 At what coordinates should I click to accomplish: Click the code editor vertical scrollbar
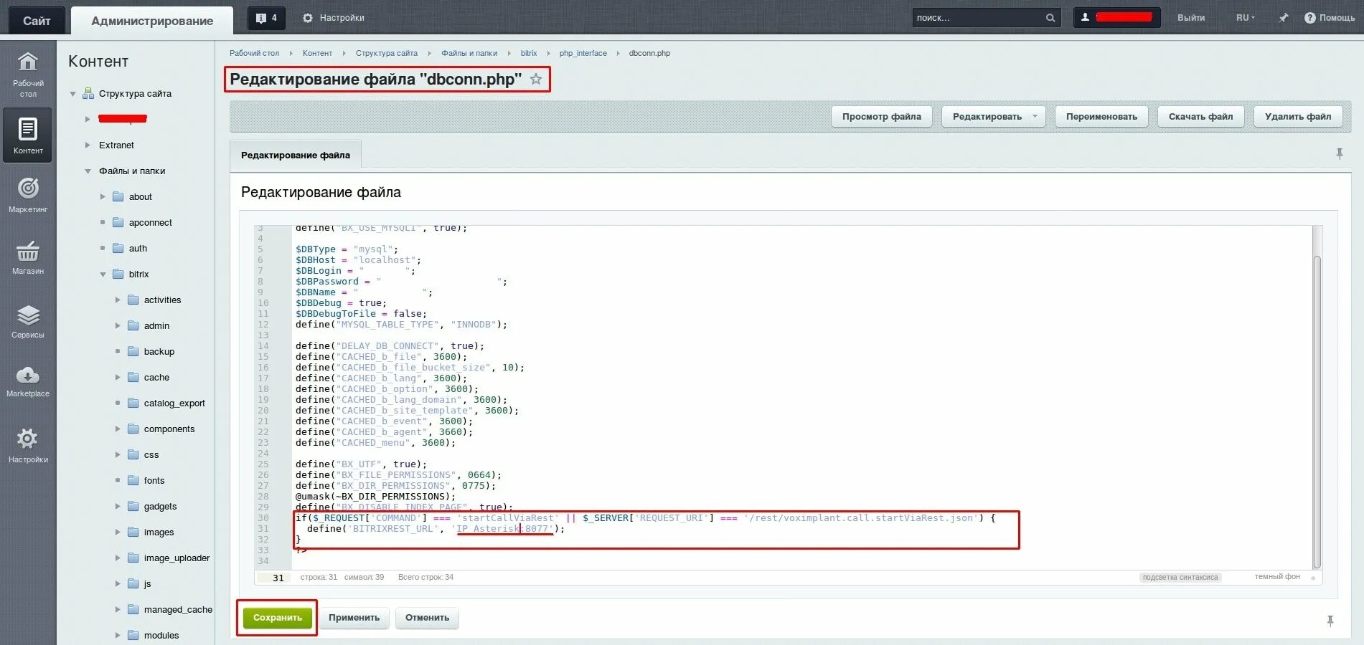[x=1317, y=412]
